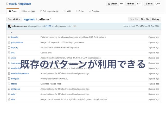Open the mongodb file
Image resolution: width=166 pixels, height=124 pixels.
15,79
